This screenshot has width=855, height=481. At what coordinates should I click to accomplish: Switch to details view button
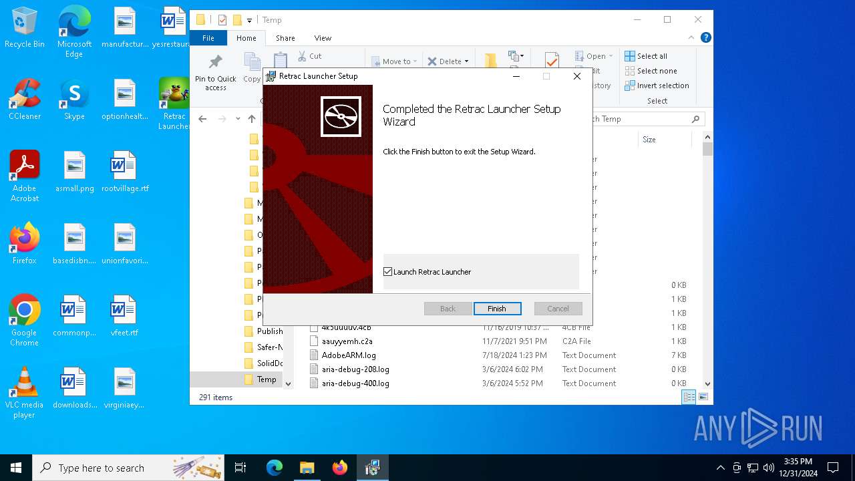point(689,397)
